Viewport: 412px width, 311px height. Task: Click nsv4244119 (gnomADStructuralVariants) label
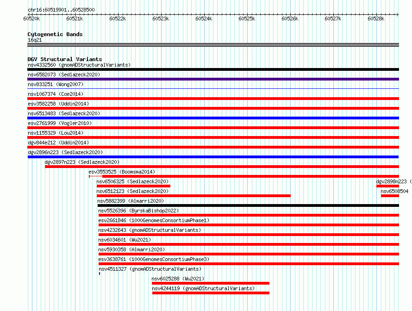pyautogui.click(x=203, y=288)
